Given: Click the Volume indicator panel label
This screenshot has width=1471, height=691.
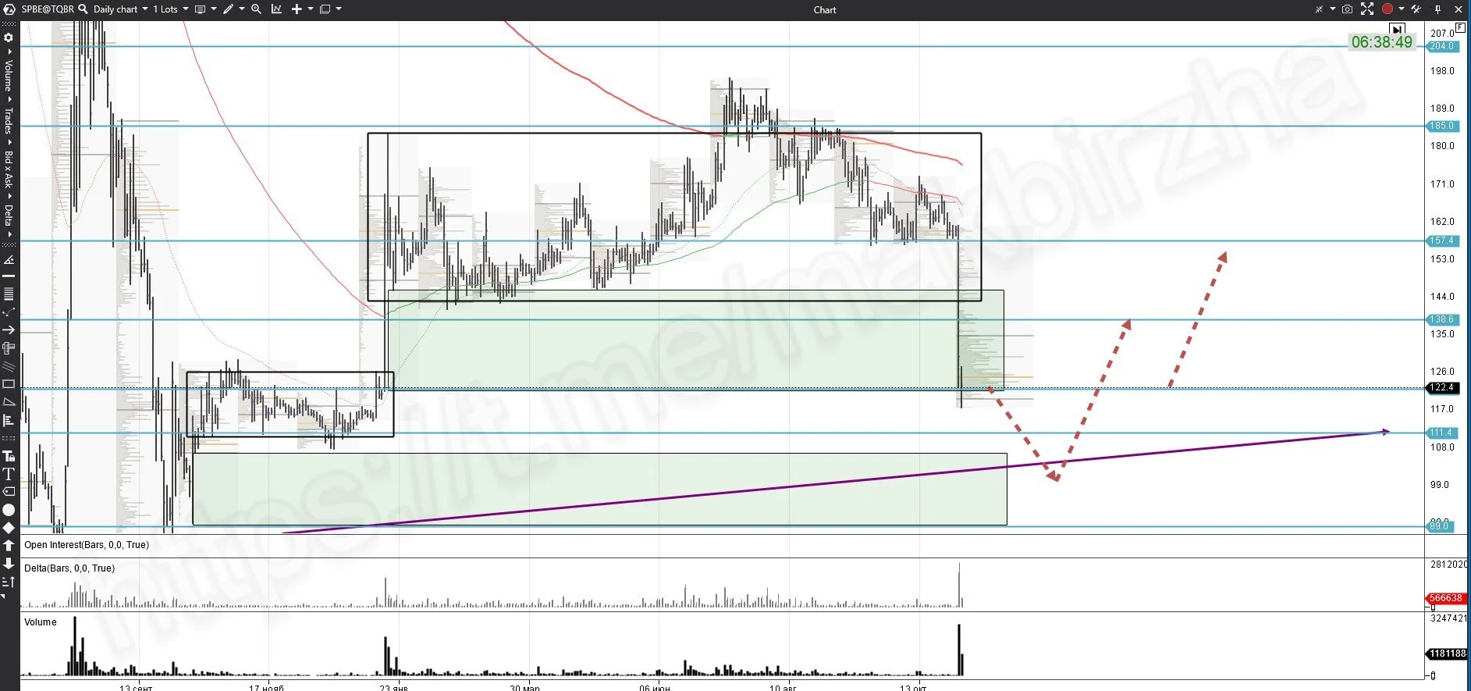Looking at the screenshot, I should point(41,622).
